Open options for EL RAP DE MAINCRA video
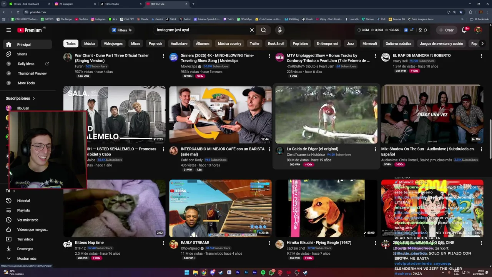Screen dimensions: 492x277 481,56
